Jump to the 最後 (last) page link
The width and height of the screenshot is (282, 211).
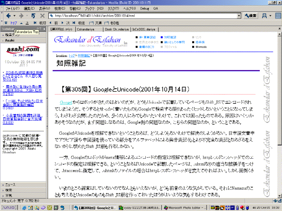[79, 23]
